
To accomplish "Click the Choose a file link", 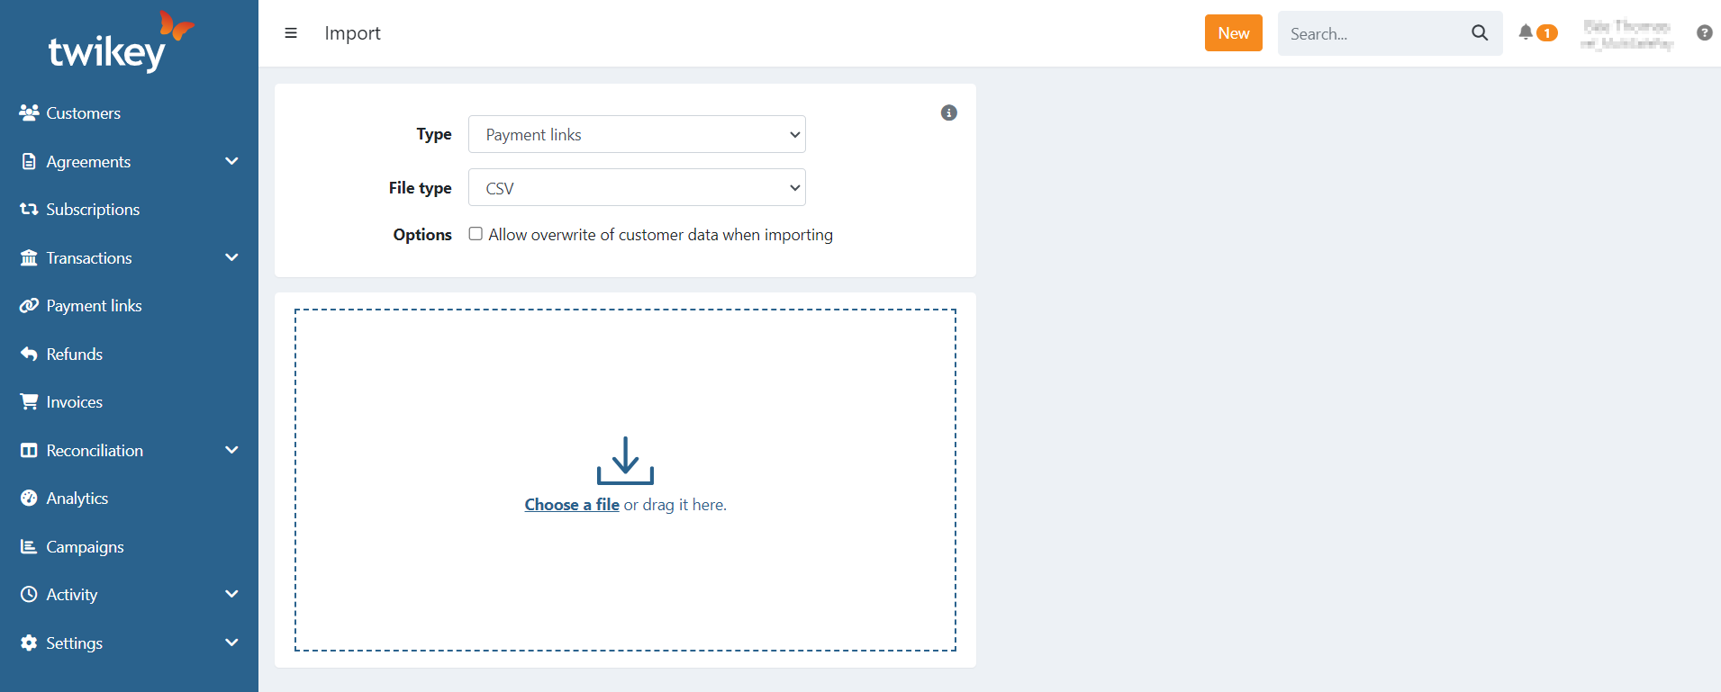I will pyautogui.click(x=572, y=505).
